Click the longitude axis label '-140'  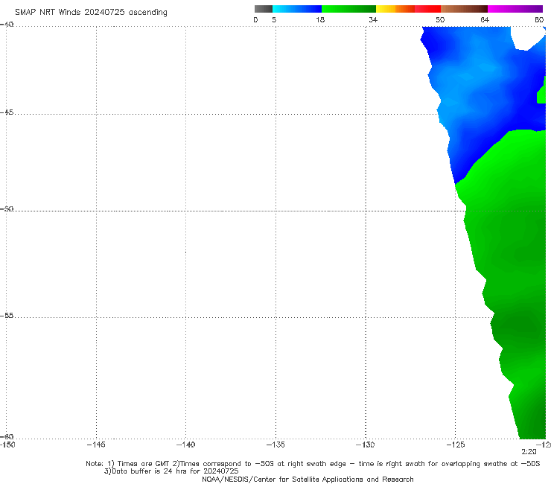[x=185, y=445]
